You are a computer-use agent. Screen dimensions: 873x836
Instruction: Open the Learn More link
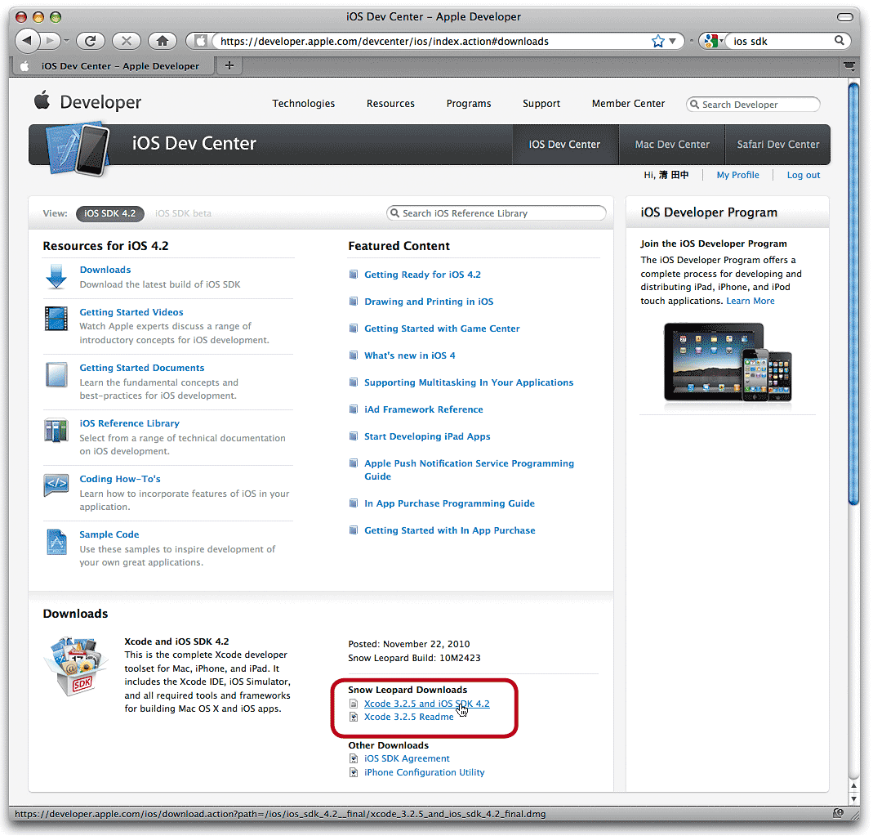point(750,301)
